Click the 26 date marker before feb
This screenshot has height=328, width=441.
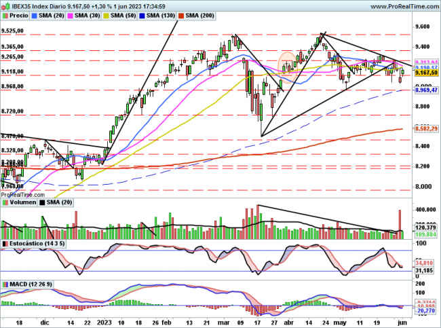click(x=155, y=323)
